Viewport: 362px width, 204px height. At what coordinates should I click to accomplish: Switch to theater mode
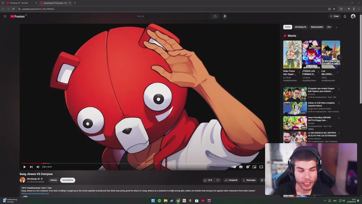tap(261, 167)
